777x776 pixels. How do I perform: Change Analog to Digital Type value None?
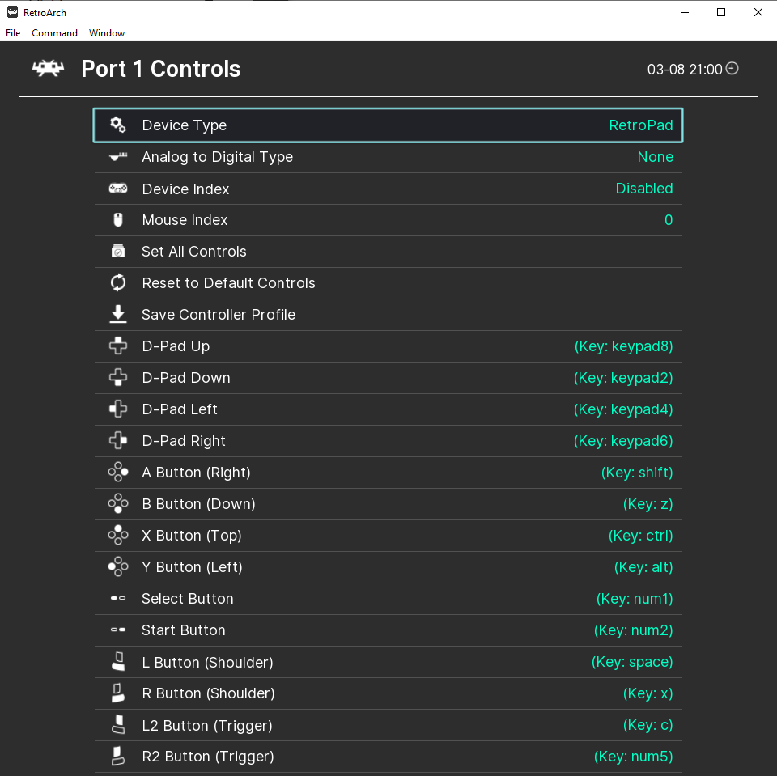[x=655, y=157]
